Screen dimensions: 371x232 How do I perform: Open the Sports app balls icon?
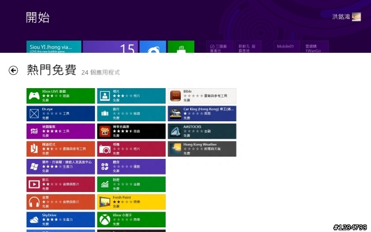tap(105, 166)
